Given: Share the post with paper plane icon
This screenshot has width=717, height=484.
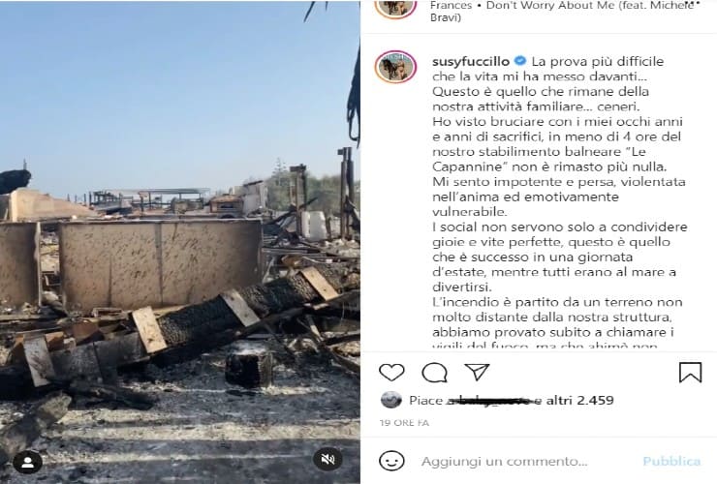Looking at the screenshot, I should (x=477, y=372).
